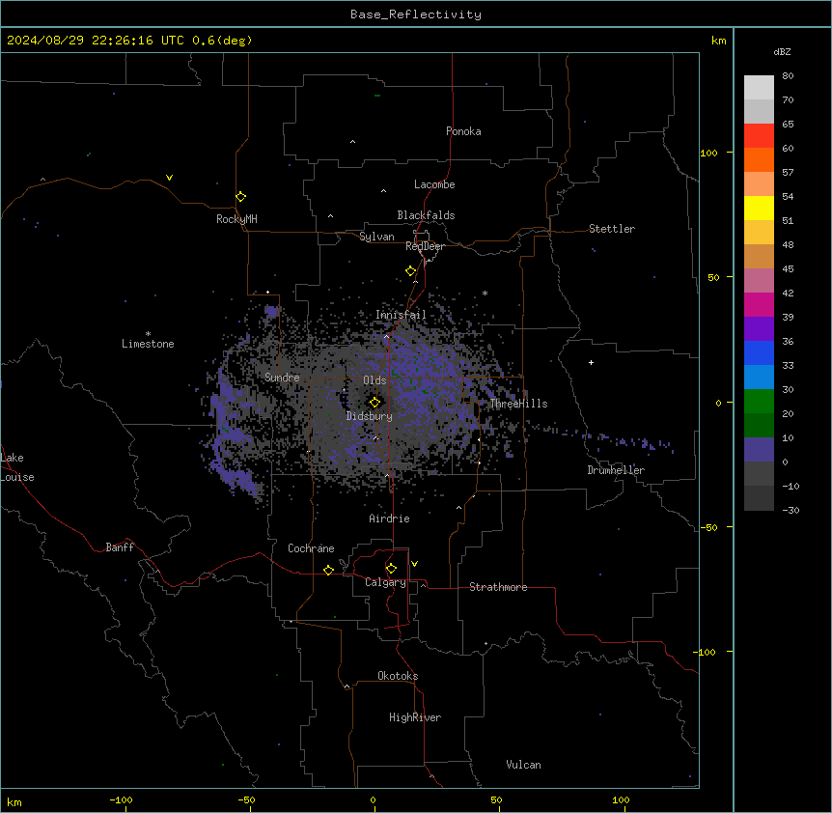This screenshot has width=832, height=813.
Task: Click the HighRiver label
Action: click(414, 717)
